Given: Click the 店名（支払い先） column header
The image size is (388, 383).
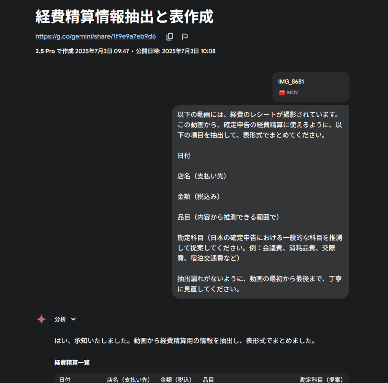Looking at the screenshot, I should 128,380.
